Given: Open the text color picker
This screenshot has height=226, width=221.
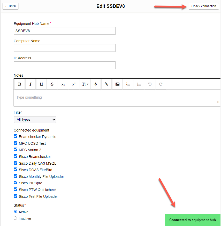Looking at the screenshot, I should click(96, 84).
